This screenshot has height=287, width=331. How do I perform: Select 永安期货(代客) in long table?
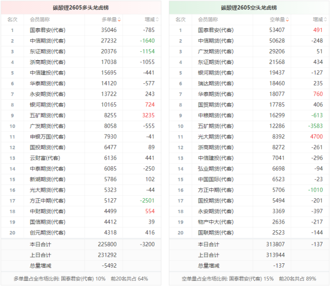pos(47,94)
